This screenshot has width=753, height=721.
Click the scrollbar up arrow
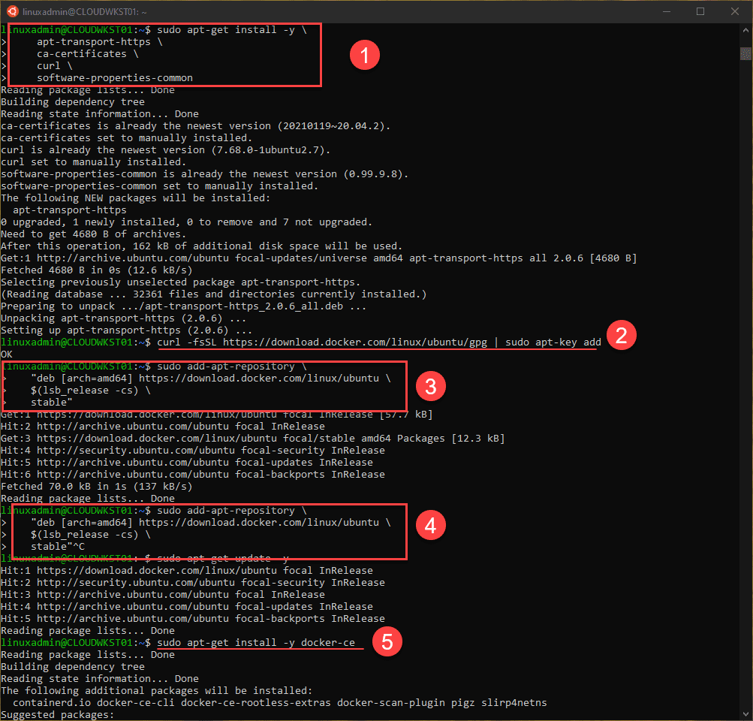(x=745, y=30)
